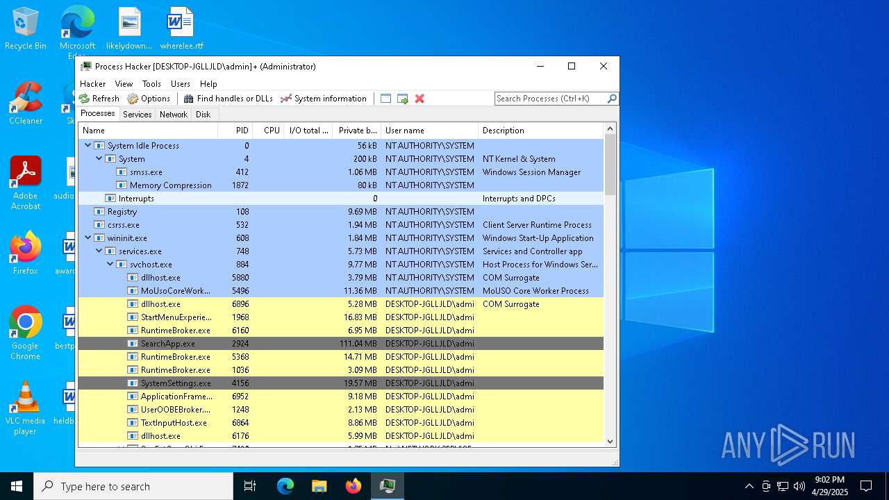This screenshot has height=500, width=889.
Task: Select the SystemSettings.exe process
Action: 341,383
